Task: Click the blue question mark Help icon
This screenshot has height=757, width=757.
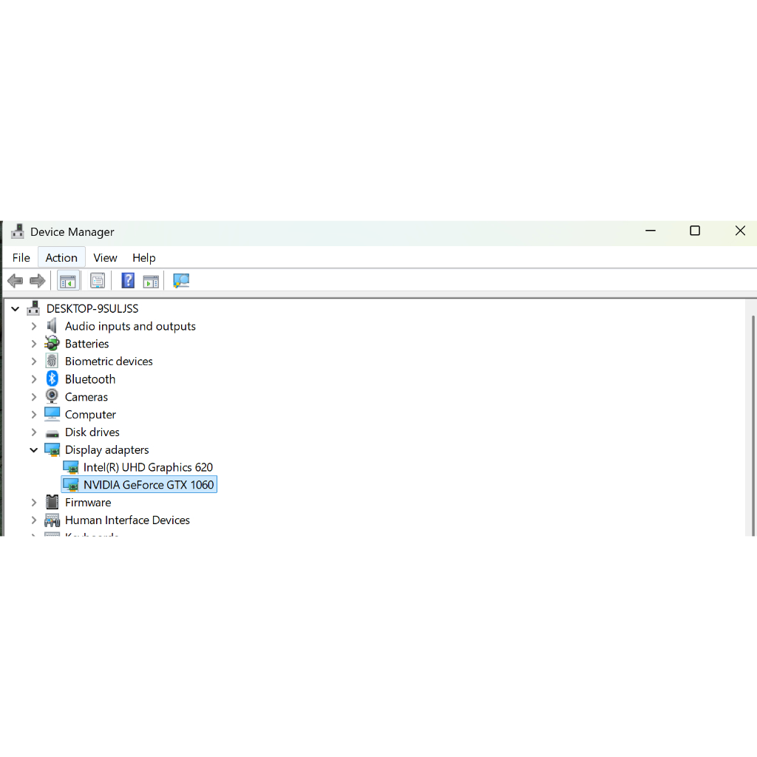Action: [128, 281]
